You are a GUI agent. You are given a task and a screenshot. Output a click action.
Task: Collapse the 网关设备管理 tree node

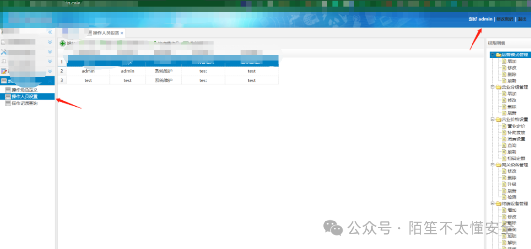[x=492, y=165]
